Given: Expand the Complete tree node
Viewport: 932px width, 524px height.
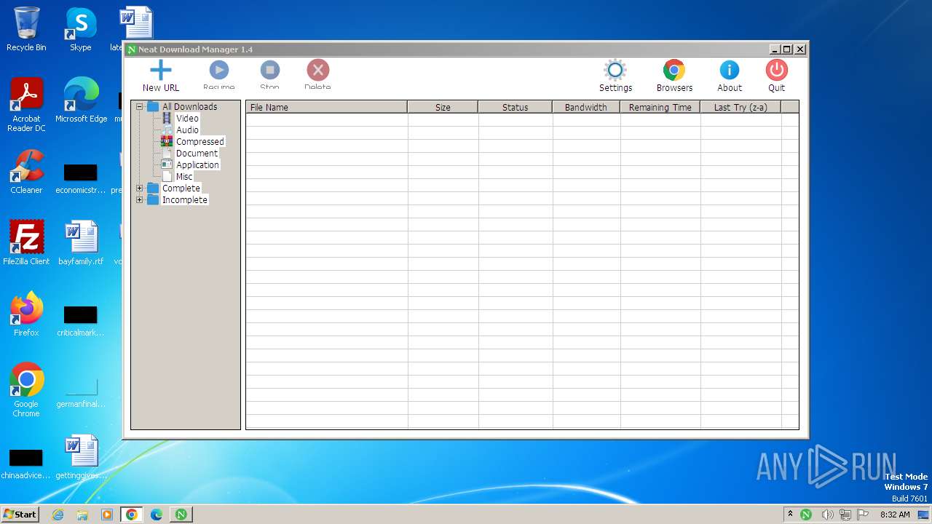Looking at the screenshot, I should pos(139,188).
